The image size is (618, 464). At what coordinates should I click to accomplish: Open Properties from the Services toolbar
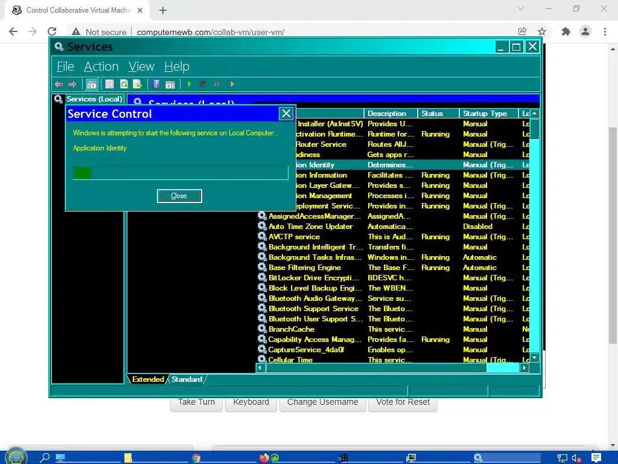pyautogui.click(x=110, y=84)
